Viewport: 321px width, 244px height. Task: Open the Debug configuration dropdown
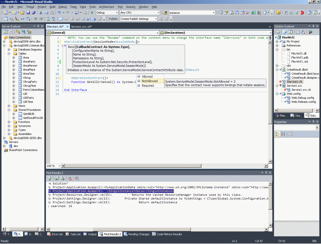[x=117, y=13]
